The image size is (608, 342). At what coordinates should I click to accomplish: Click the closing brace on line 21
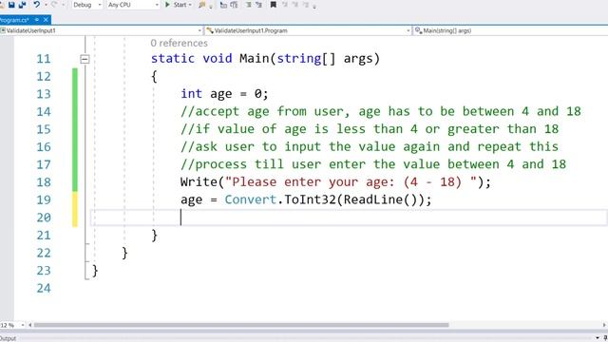(x=154, y=236)
